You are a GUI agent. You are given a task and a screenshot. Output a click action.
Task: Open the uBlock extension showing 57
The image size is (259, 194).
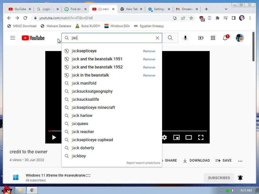tap(202, 18)
